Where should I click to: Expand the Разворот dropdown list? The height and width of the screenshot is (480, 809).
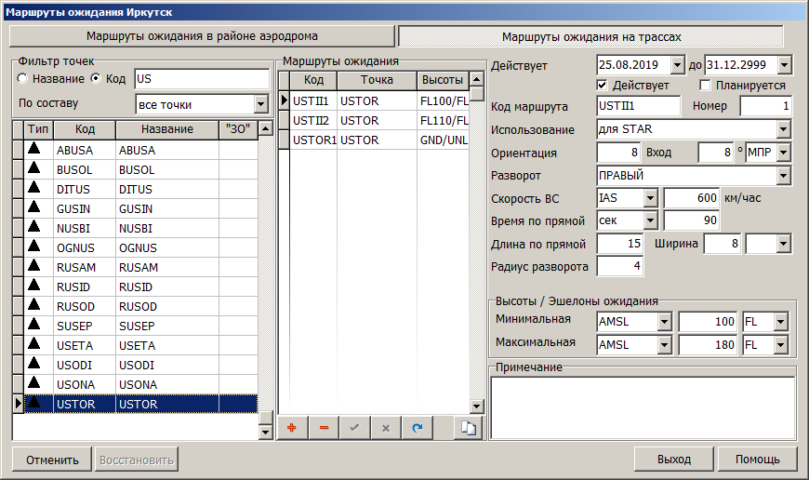click(783, 175)
